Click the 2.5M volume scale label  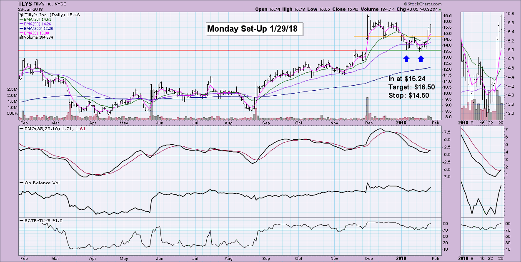coord(11,89)
